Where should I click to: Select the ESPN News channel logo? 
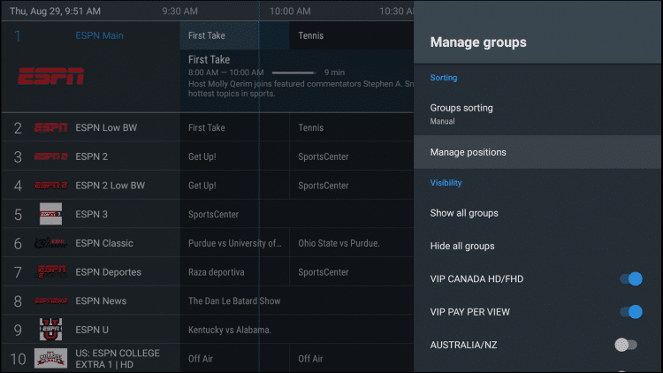(50, 301)
